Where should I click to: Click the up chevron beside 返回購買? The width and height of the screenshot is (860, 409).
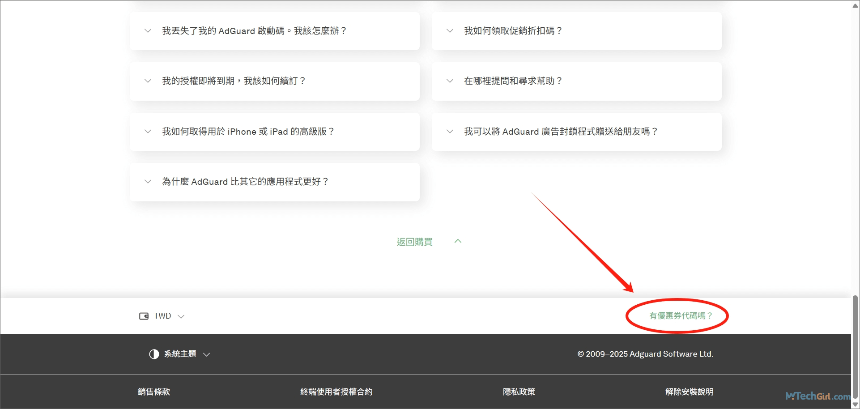[x=458, y=242]
